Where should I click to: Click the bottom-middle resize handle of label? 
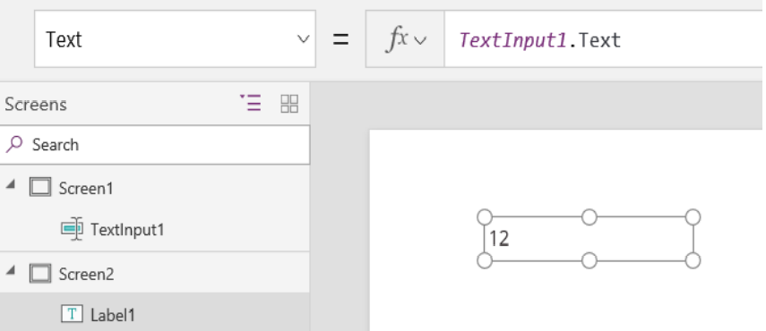point(590,261)
